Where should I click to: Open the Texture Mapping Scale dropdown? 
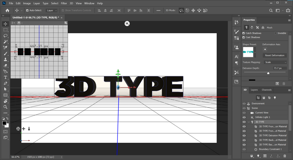click(x=275, y=62)
